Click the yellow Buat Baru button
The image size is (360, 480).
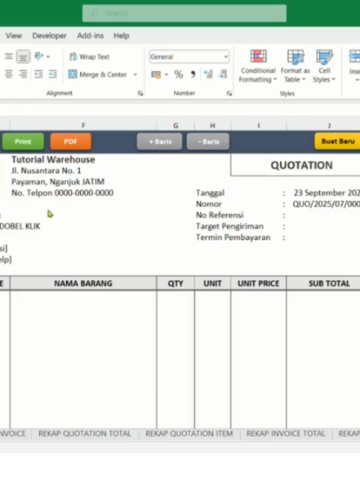(x=338, y=141)
